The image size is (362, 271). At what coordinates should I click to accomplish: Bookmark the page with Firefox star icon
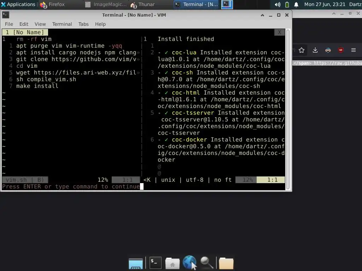pos(301,50)
